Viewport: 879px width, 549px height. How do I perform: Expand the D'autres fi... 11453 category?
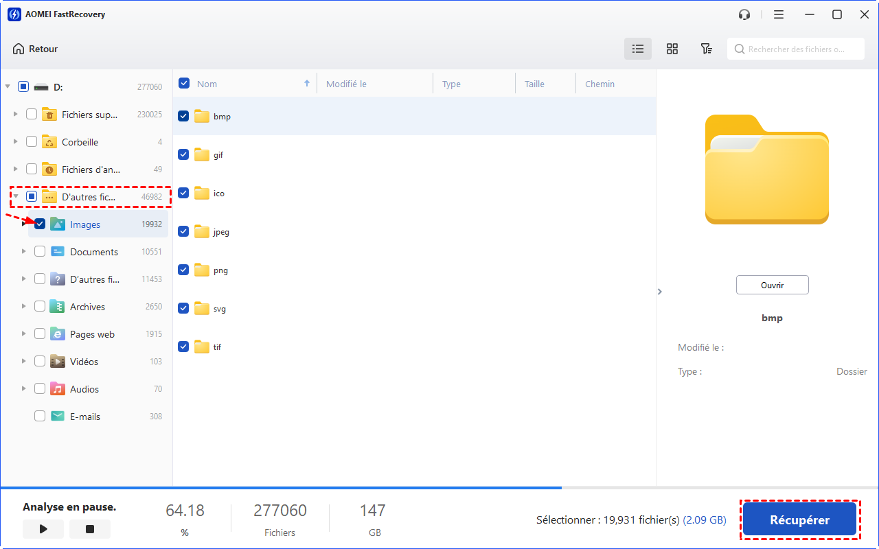pos(23,279)
